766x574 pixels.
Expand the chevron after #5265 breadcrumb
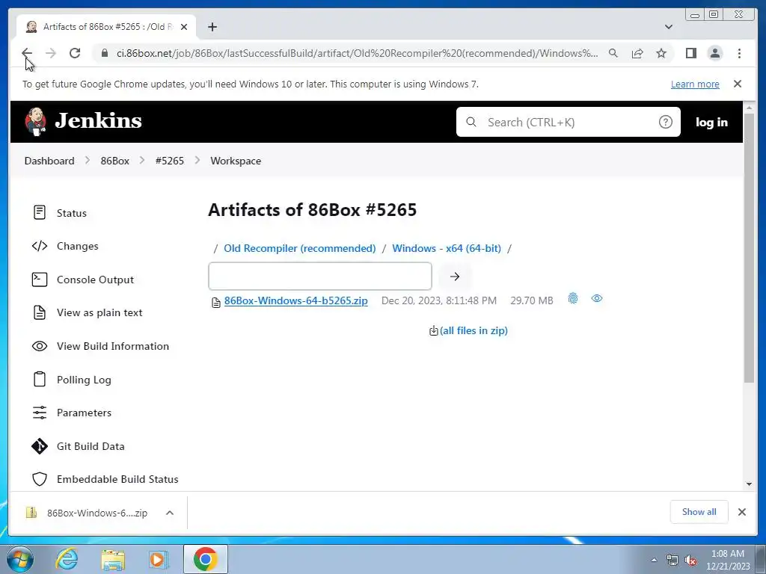pyautogui.click(x=197, y=160)
